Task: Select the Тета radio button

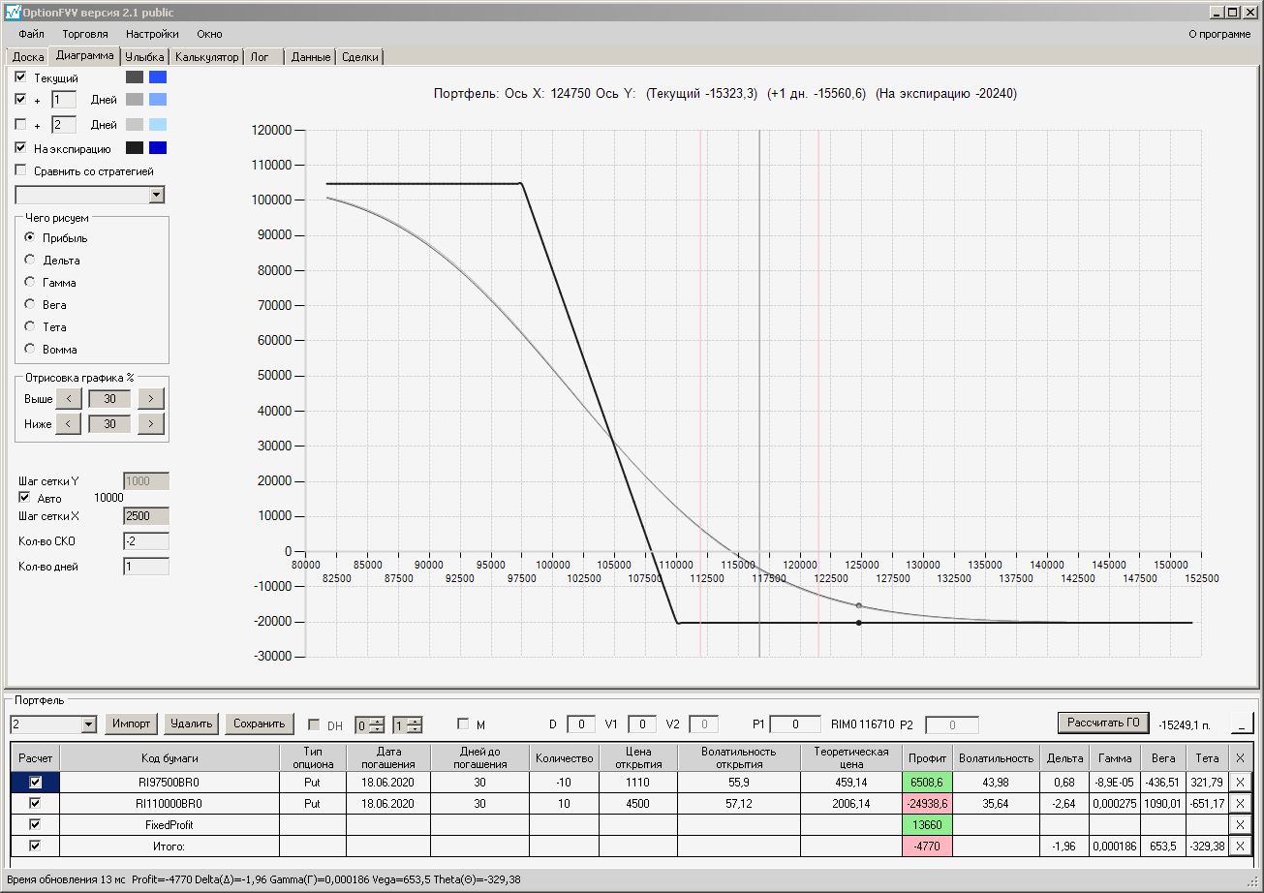Action: [30, 326]
